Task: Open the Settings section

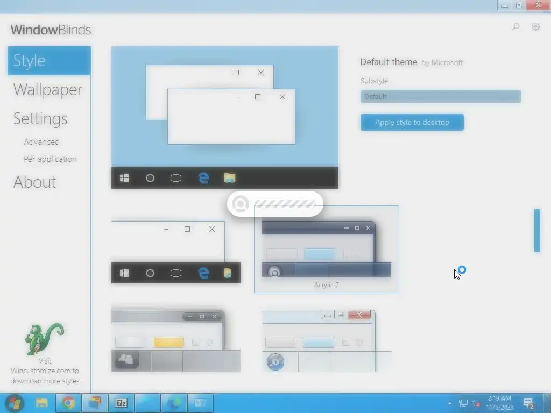Action: (x=40, y=119)
